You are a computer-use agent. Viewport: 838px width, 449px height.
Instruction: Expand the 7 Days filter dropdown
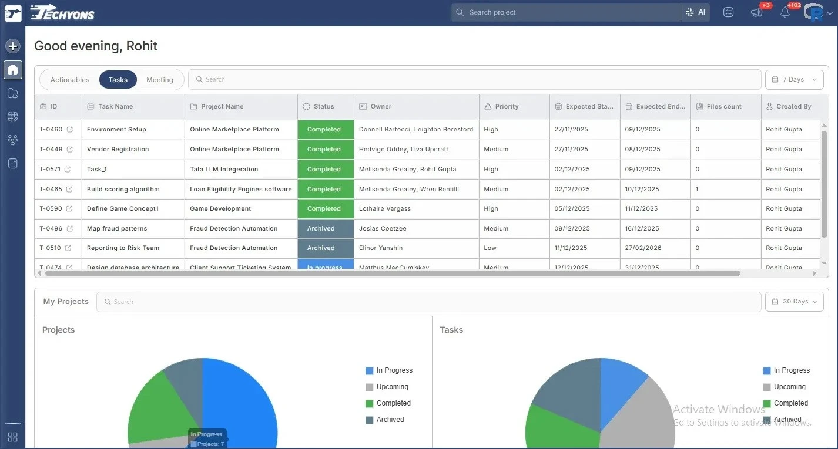pos(794,79)
